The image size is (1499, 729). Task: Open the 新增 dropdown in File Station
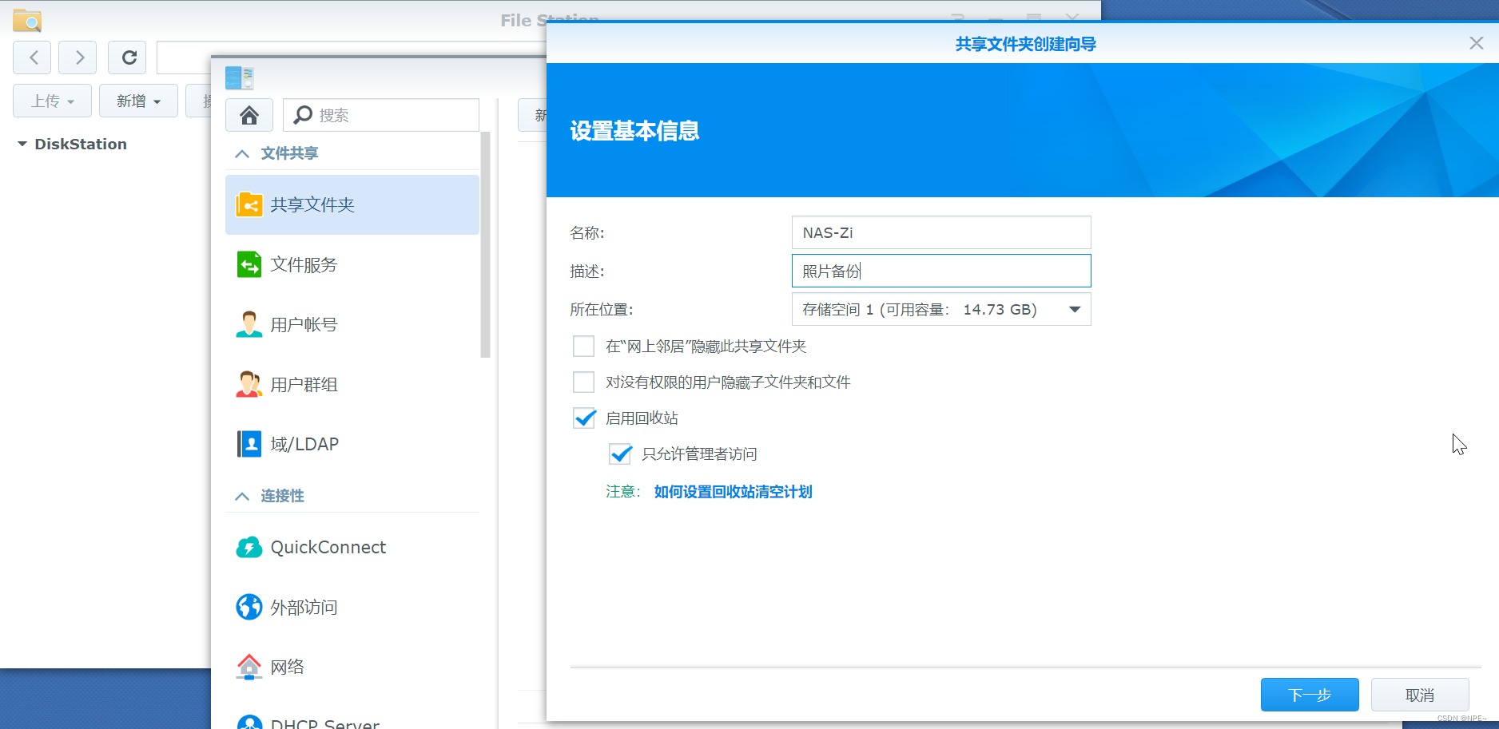pos(138,101)
